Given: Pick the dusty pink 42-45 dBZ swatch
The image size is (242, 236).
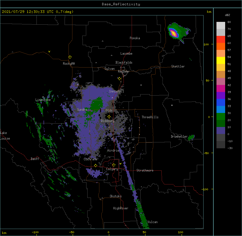Looking at the screenshot, I should (221, 82).
